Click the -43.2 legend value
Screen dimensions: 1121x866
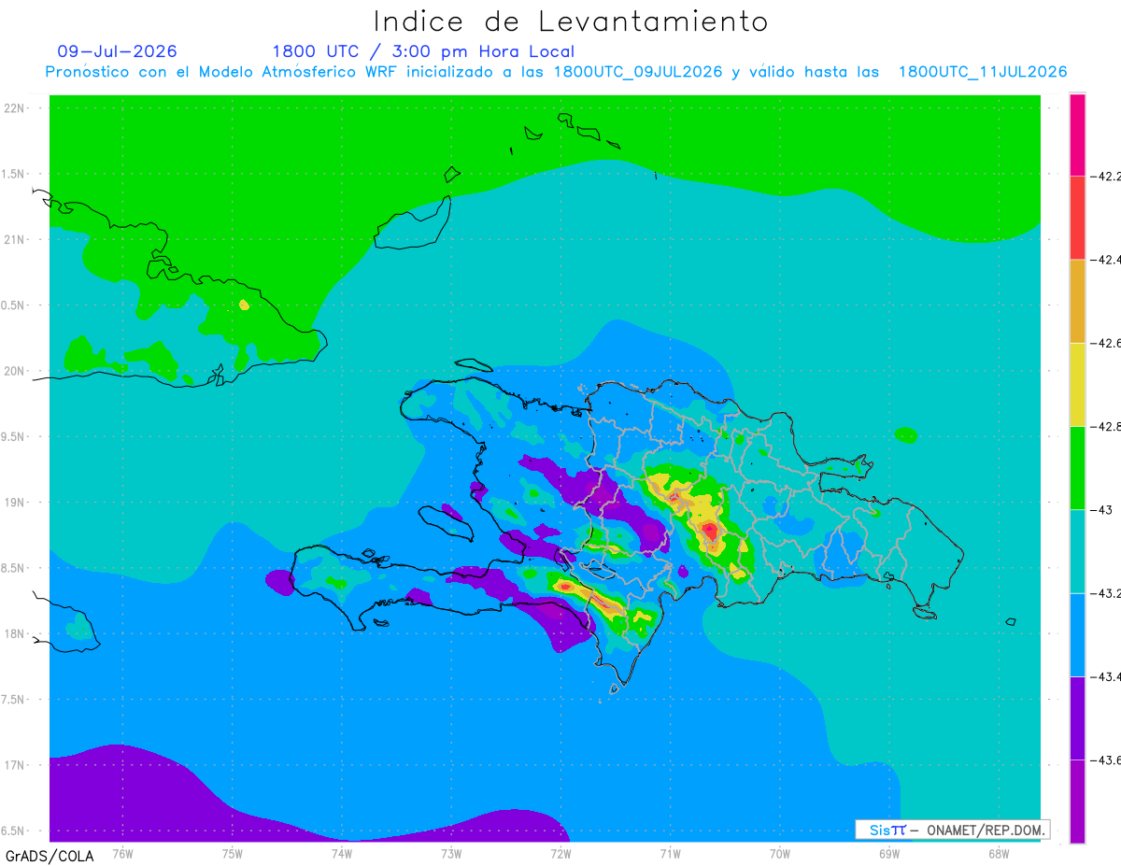(x=1105, y=593)
